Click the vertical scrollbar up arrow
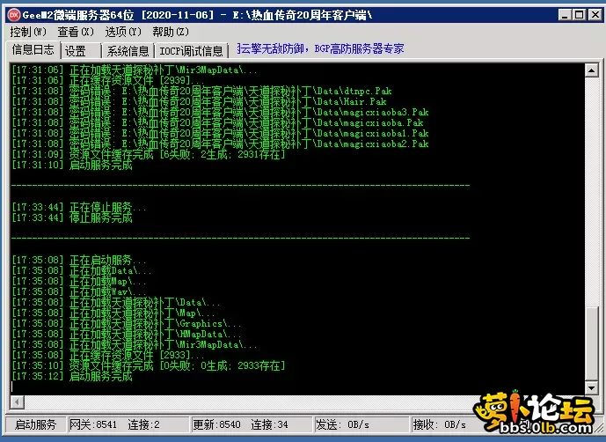 (x=591, y=70)
